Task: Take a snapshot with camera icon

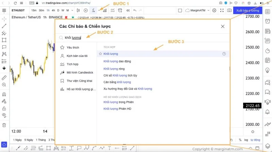Action: [229, 11]
